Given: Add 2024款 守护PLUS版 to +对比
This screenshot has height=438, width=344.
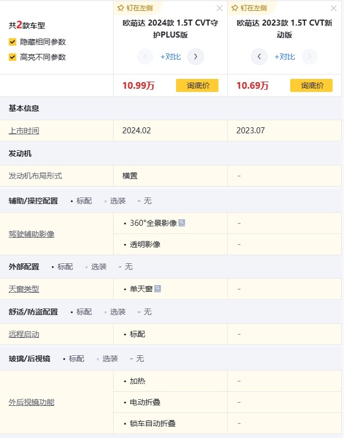Looking at the screenshot, I should pos(171,57).
